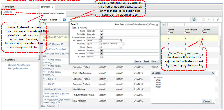Image resolution: width=224 pixels, height=110 pixels.
Task: Open Manage Store Cluster link
Action: pyautogui.click(x=18, y=69)
